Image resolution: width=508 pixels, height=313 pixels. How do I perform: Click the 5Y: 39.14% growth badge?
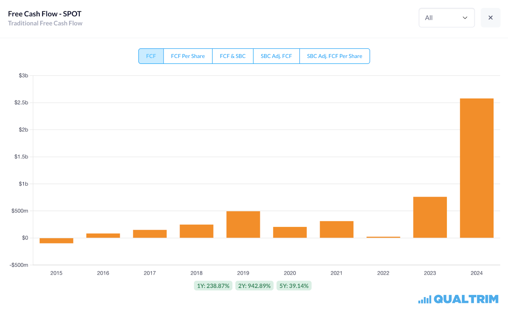294,286
